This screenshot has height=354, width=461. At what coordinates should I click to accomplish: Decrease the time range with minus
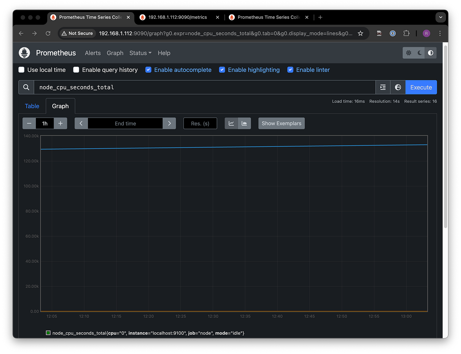coord(29,123)
